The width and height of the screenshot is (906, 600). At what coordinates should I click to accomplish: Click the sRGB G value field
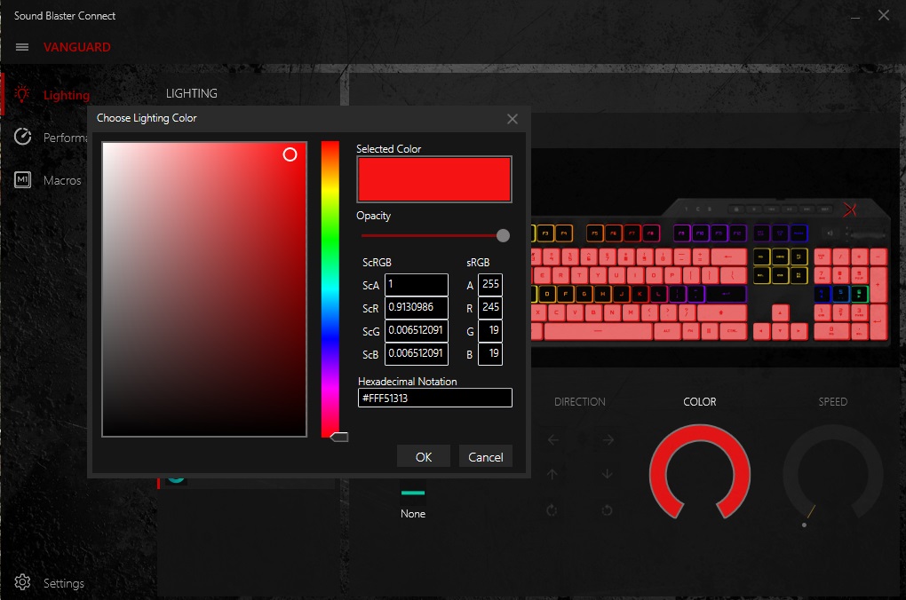[x=490, y=330]
